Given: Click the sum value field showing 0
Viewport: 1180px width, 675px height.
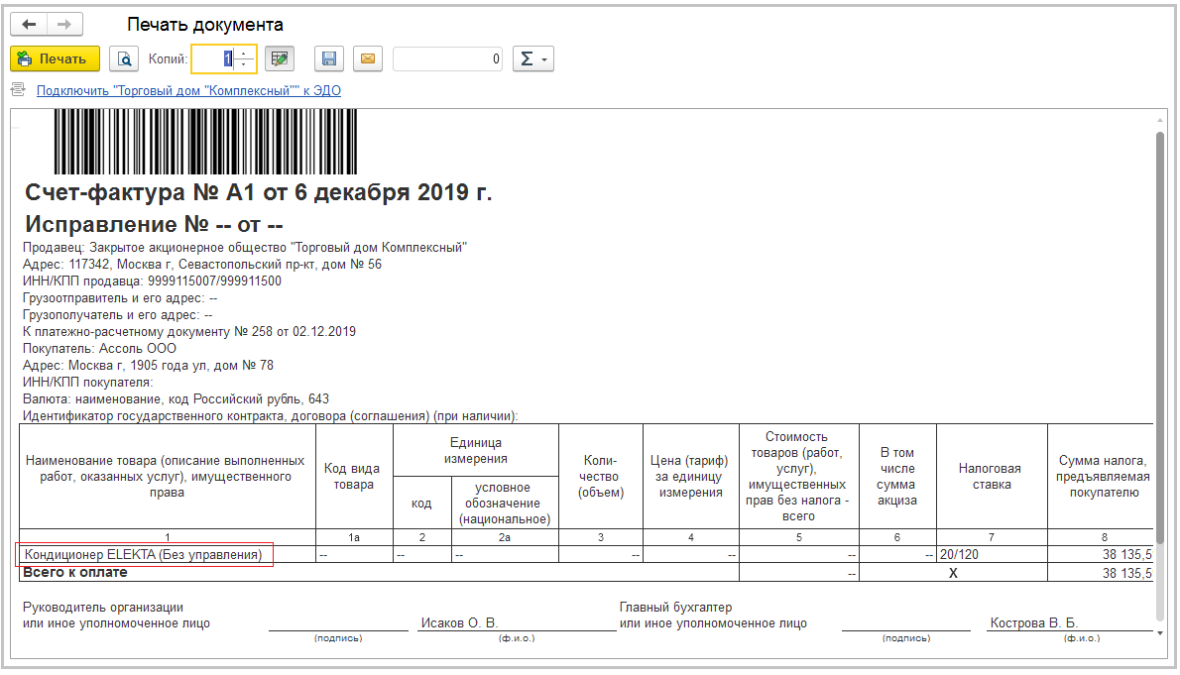Looking at the screenshot, I should coord(448,58).
